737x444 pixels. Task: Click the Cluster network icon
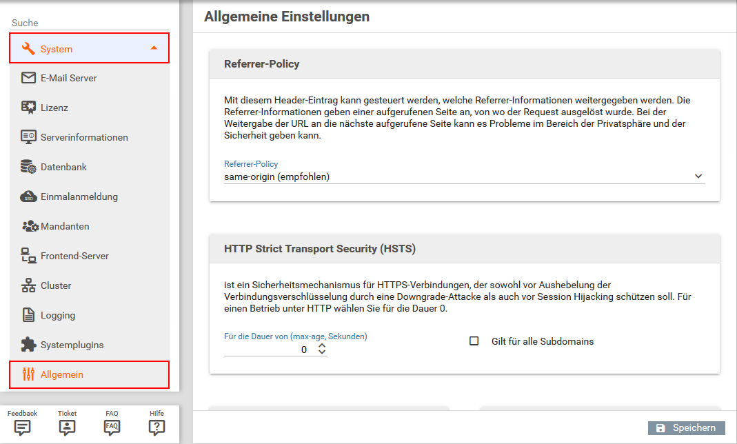click(28, 285)
